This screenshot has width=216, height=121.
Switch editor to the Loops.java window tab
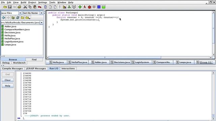[x=184, y=62]
